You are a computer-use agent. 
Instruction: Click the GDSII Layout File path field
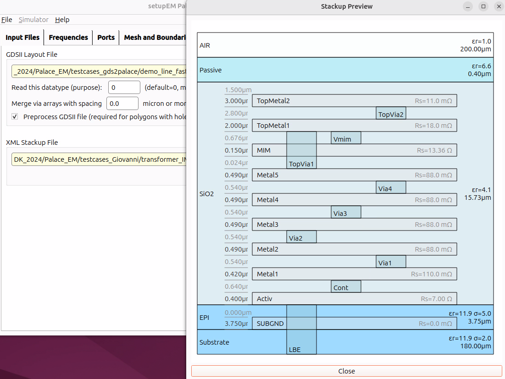pyautogui.click(x=99, y=71)
